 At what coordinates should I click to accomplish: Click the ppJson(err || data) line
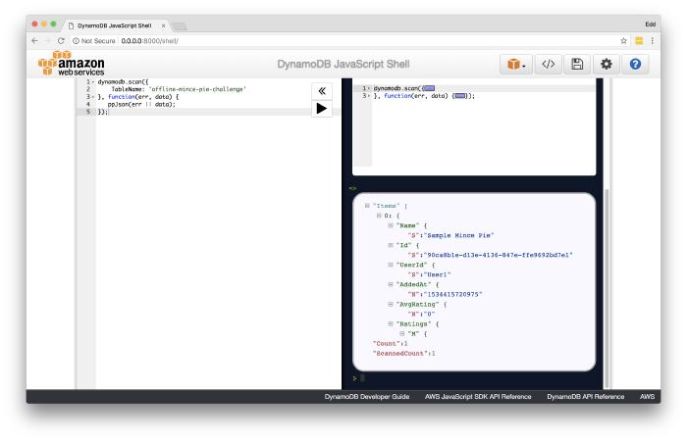click(141, 104)
